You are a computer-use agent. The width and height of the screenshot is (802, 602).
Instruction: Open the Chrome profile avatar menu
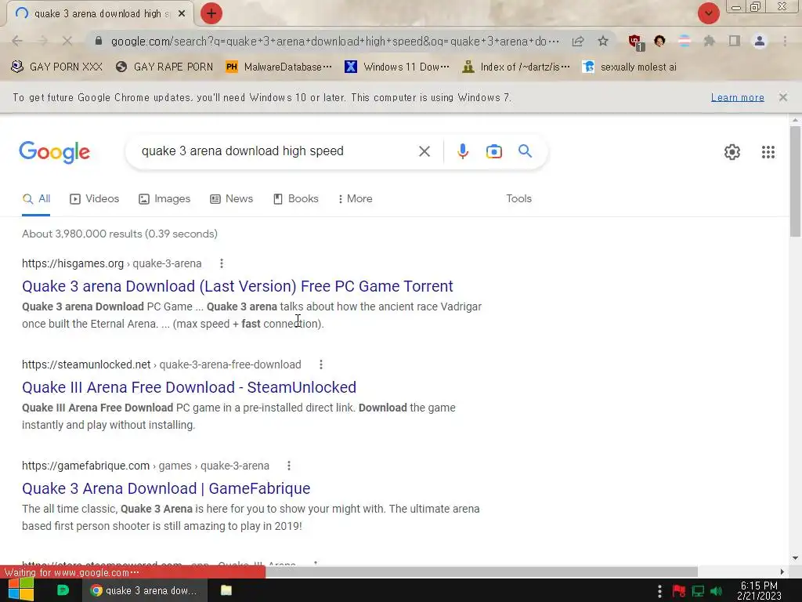click(760, 41)
